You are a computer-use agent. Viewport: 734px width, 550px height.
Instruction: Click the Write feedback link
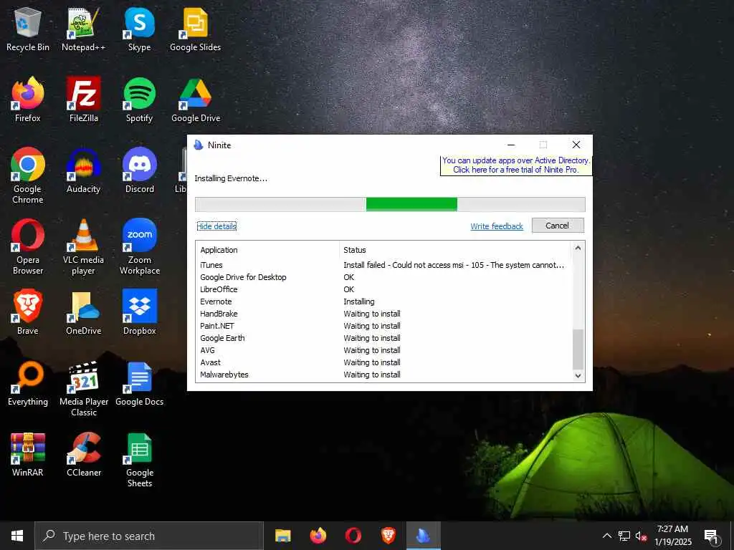(497, 226)
